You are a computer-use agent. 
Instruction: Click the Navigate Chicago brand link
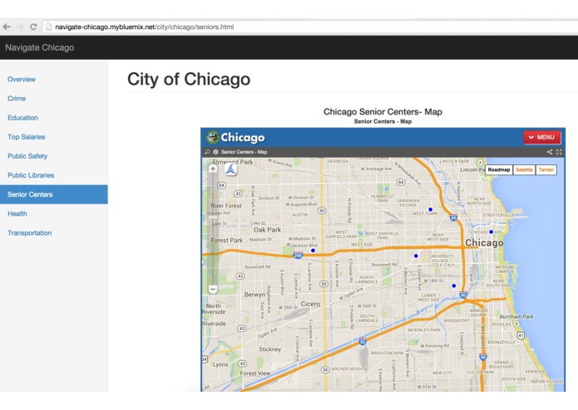tap(39, 47)
